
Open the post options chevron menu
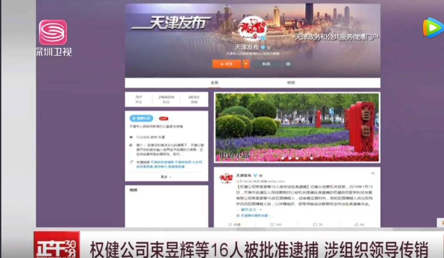click(373, 174)
